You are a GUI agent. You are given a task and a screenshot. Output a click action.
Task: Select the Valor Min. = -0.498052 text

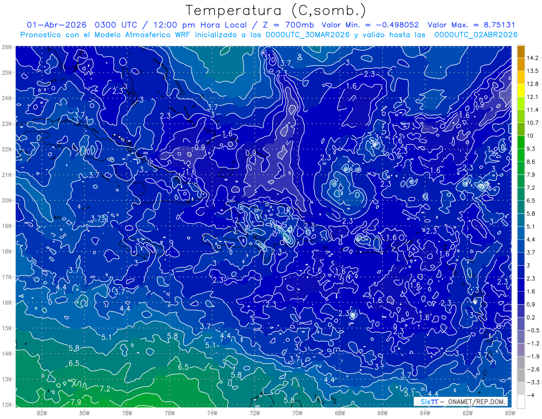(x=370, y=25)
